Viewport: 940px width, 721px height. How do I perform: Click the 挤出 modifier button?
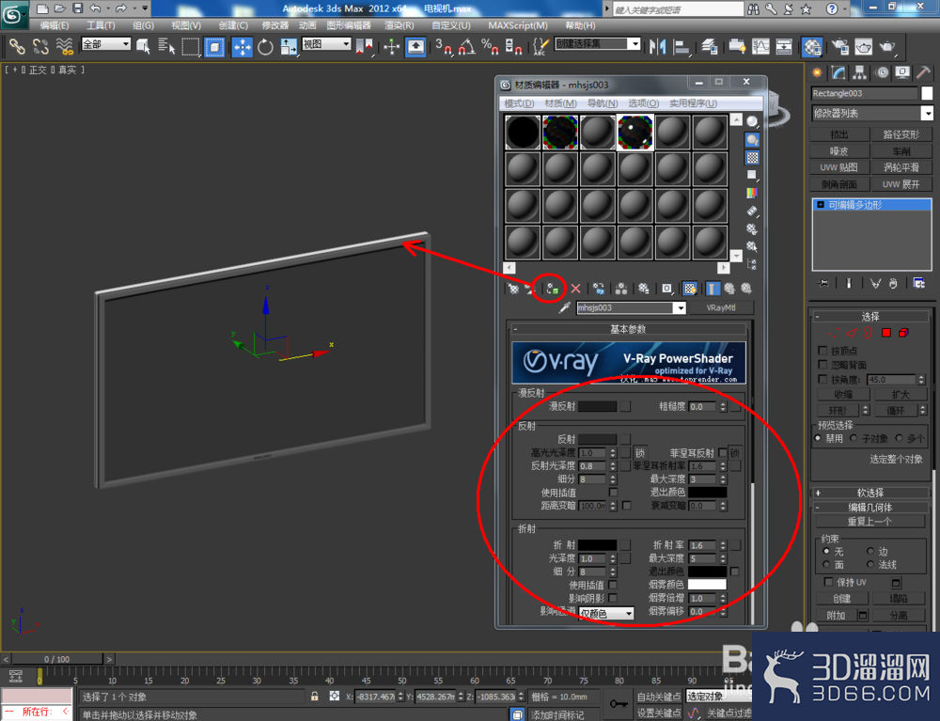pyautogui.click(x=839, y=134)
